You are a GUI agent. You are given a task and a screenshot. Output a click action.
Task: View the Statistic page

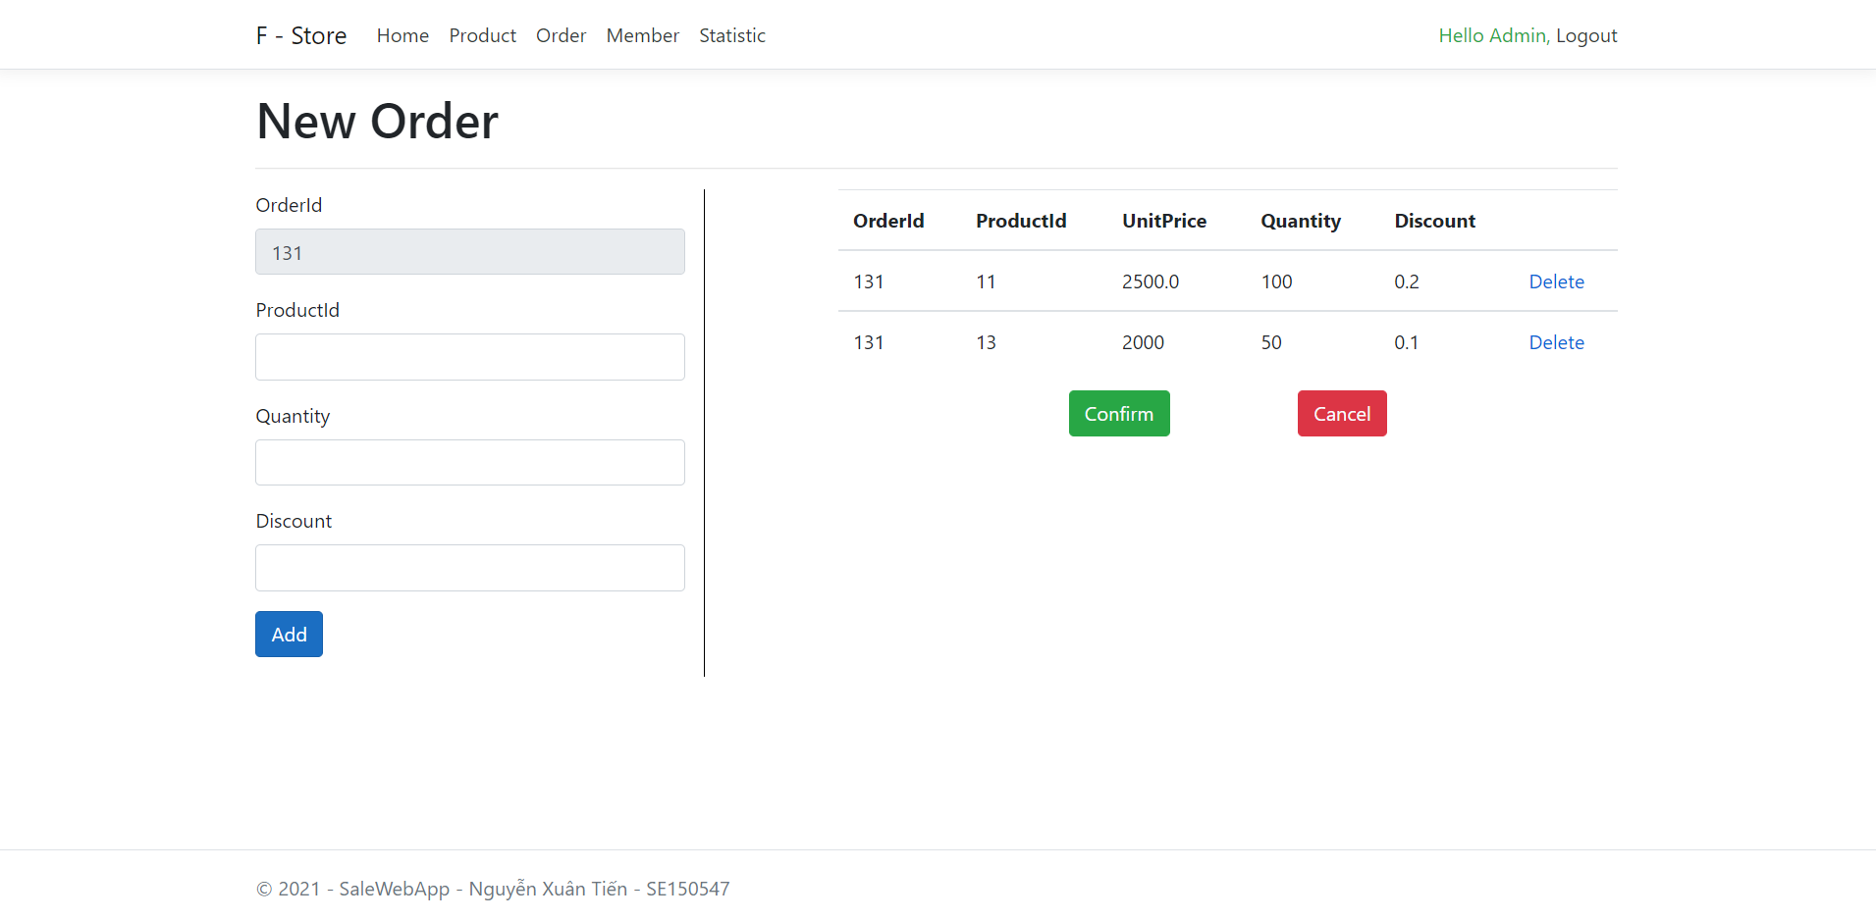tap(732, 35)
